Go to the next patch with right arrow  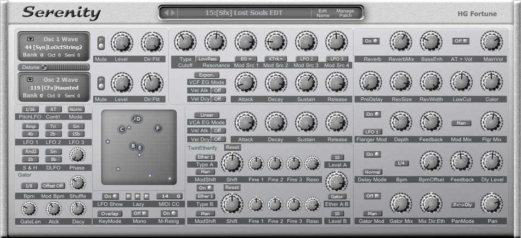coord(173,13)
